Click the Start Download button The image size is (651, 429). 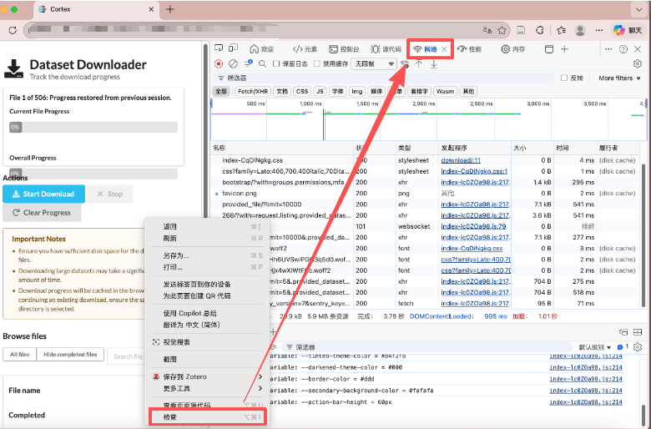point(43,194)
